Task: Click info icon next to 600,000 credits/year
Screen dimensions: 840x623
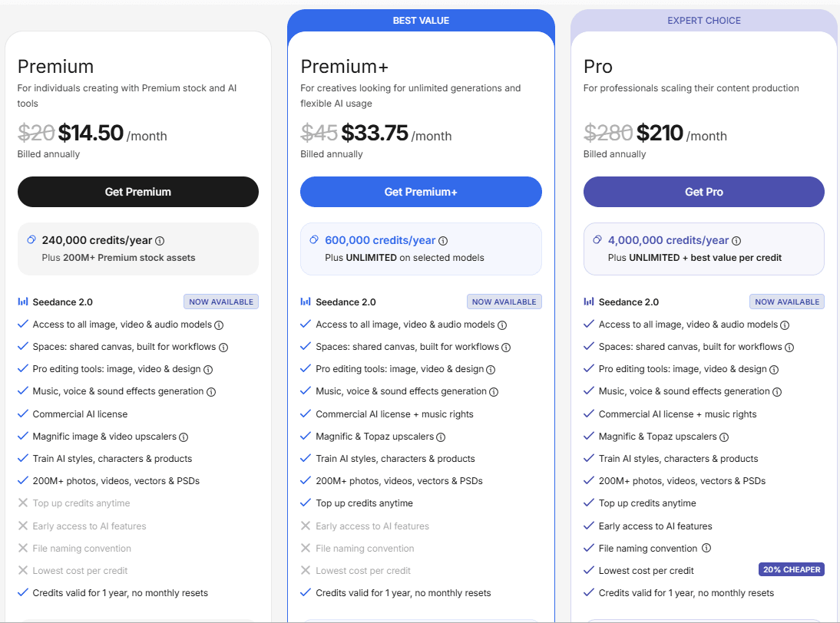Action: pyautogui.click(x=443, y=241)
